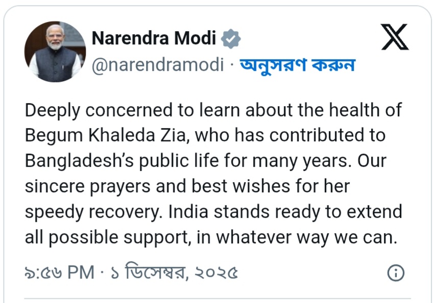Viewport: 437px width, 303px height.
Task: Visit the @narendramodi handle
Action: coord(158,65)
